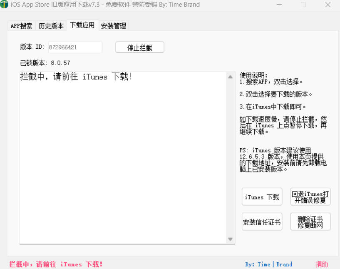Screen dimensions: 340x269
Task: Click the app icon in title bar
Action: pyautogui.click(x=4, y=4)
